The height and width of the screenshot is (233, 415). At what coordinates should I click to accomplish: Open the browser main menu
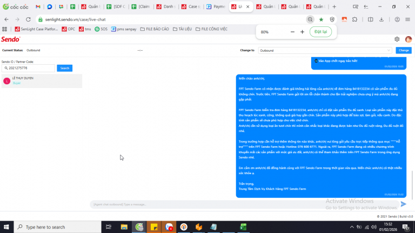pos(407,19)
